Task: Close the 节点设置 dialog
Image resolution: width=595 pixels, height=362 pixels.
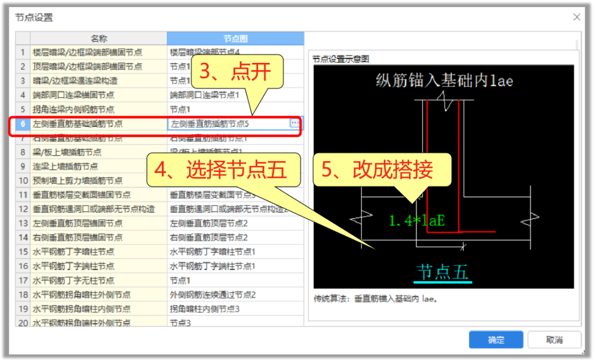Action: click(576, 17)
